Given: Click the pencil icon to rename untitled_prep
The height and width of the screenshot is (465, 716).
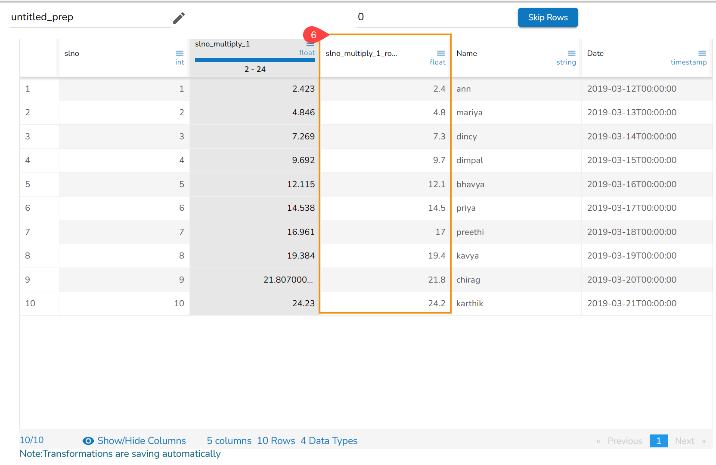Looking at the screenshot, I should (179, 18).
